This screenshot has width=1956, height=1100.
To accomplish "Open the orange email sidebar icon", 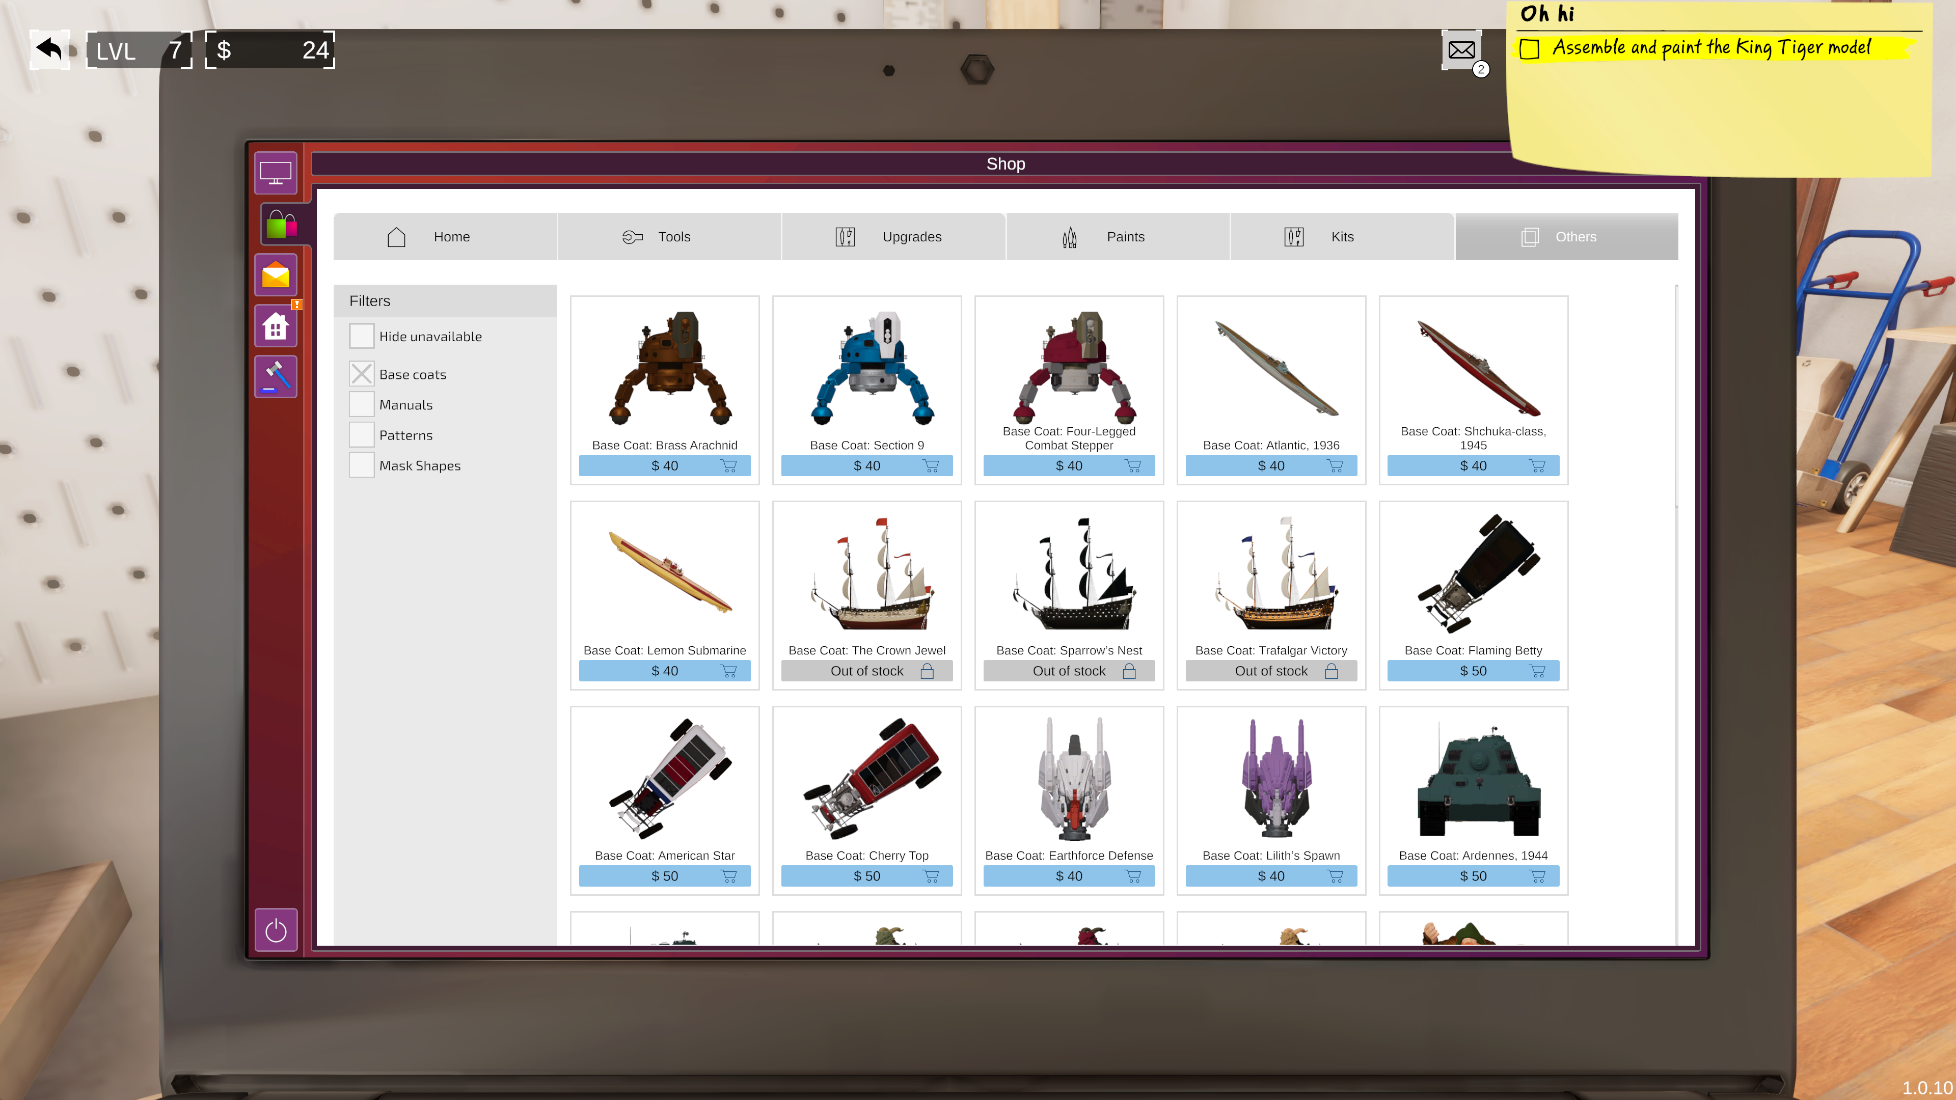I will pos(276,275).
